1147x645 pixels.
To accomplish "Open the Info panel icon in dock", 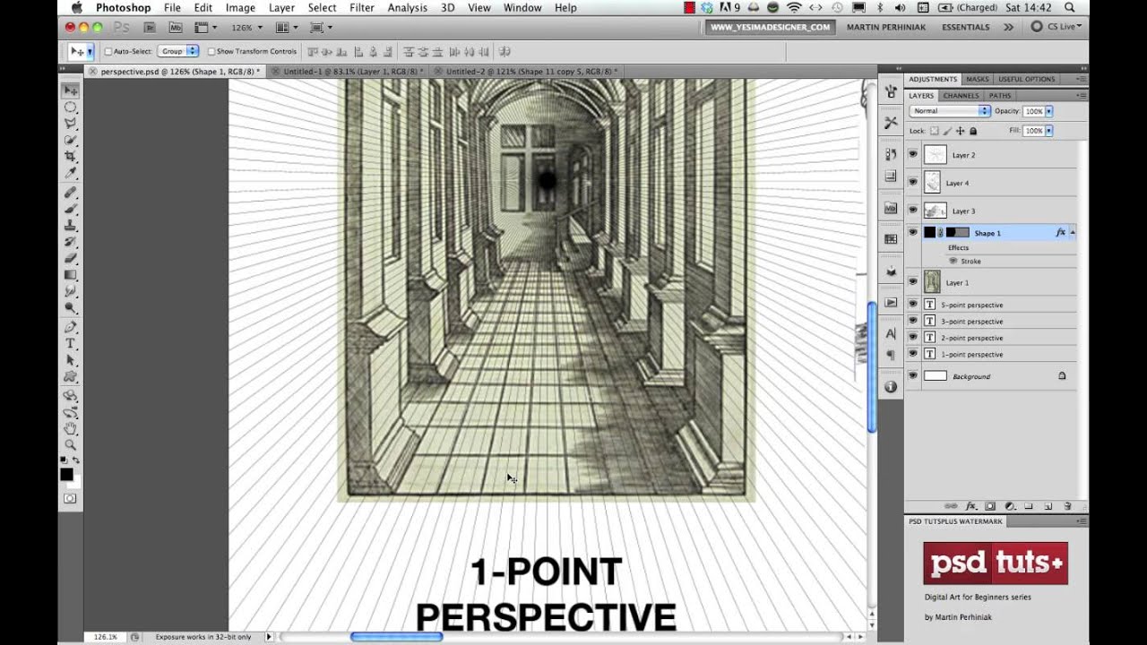I will point(891,387).
